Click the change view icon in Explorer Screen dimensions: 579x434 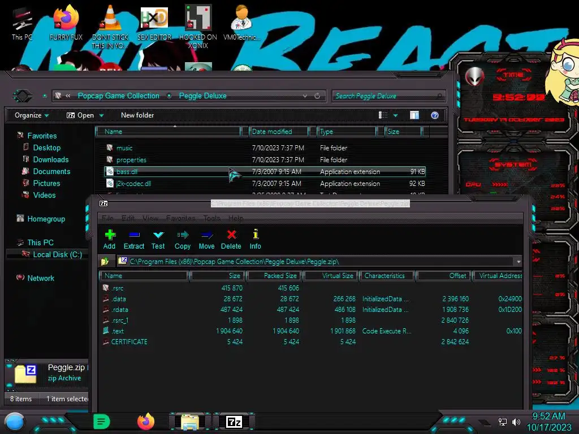point(383,115)
